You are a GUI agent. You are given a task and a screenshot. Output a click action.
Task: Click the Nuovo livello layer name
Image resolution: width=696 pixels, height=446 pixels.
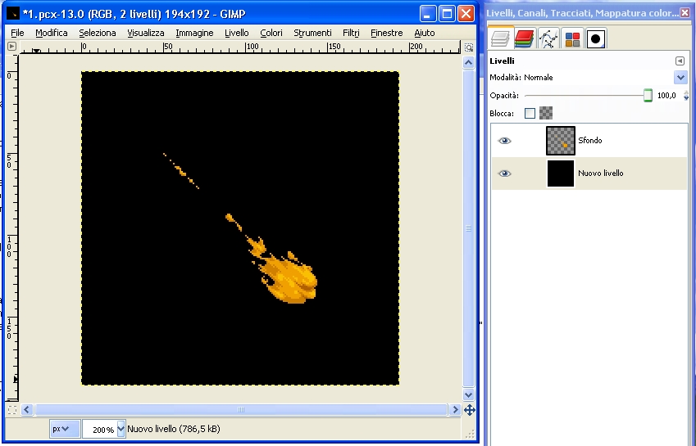pyautogui.click(x=601, y=173)
